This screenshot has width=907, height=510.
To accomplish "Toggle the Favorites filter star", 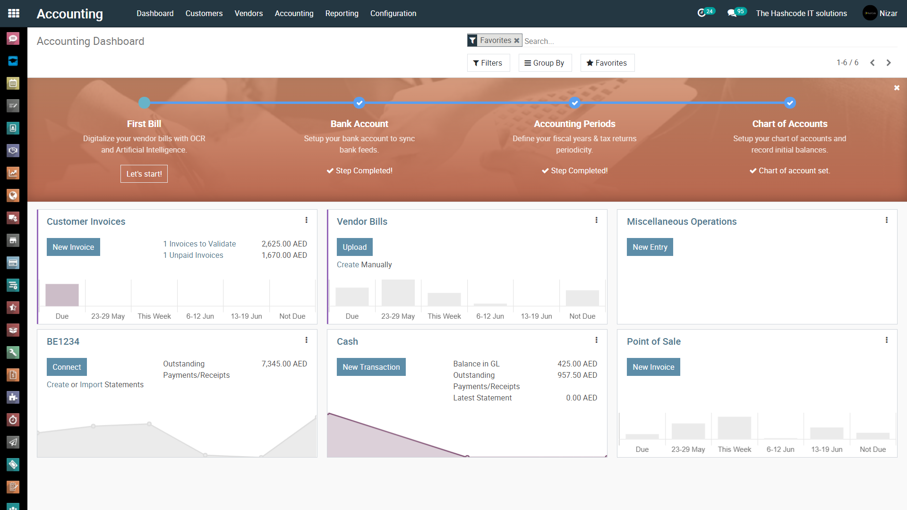I will [607, 62].
